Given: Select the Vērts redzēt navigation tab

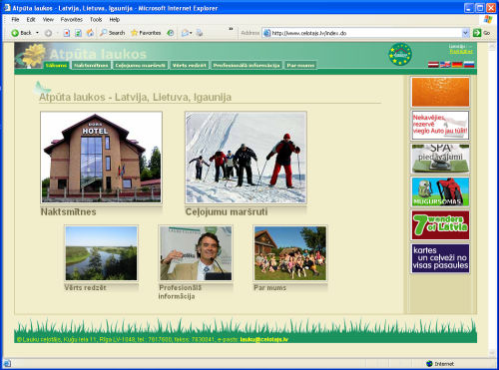Looking at the screenshot, I should click(x=189, y=65).
